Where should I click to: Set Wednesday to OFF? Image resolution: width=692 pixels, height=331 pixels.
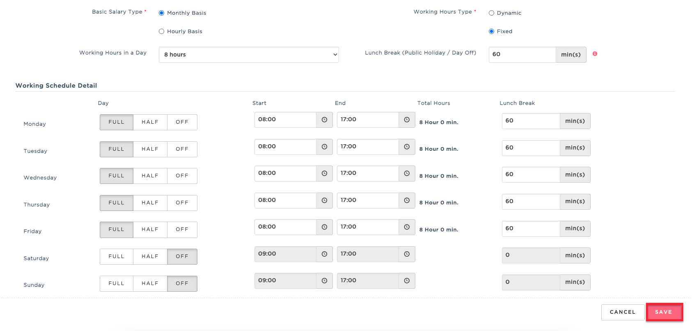tap(182, 176)
